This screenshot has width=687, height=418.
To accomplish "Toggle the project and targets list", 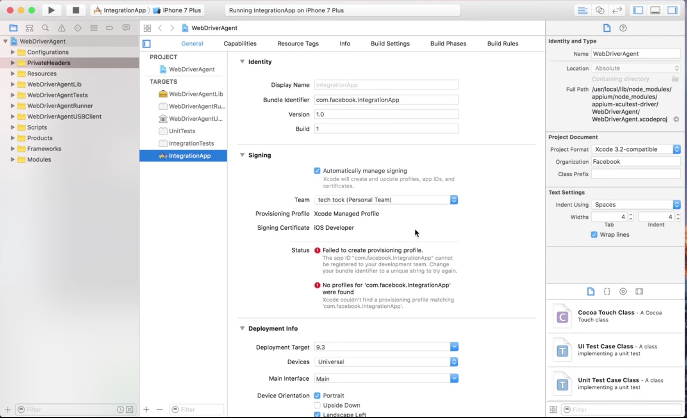I will point(147,44).
